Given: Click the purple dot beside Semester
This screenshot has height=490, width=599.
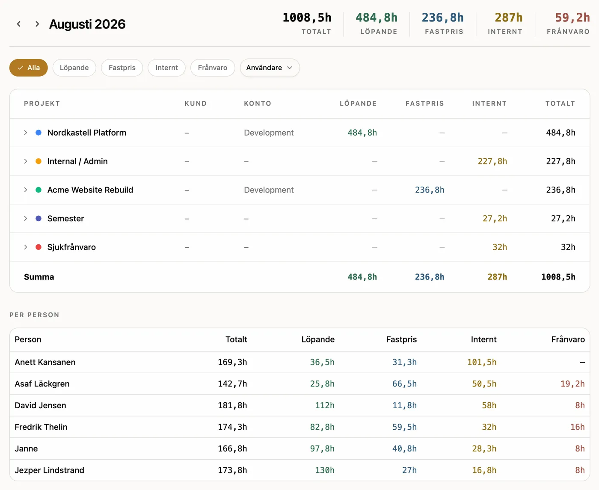Looking at the screenshot, I should point(39,219).
